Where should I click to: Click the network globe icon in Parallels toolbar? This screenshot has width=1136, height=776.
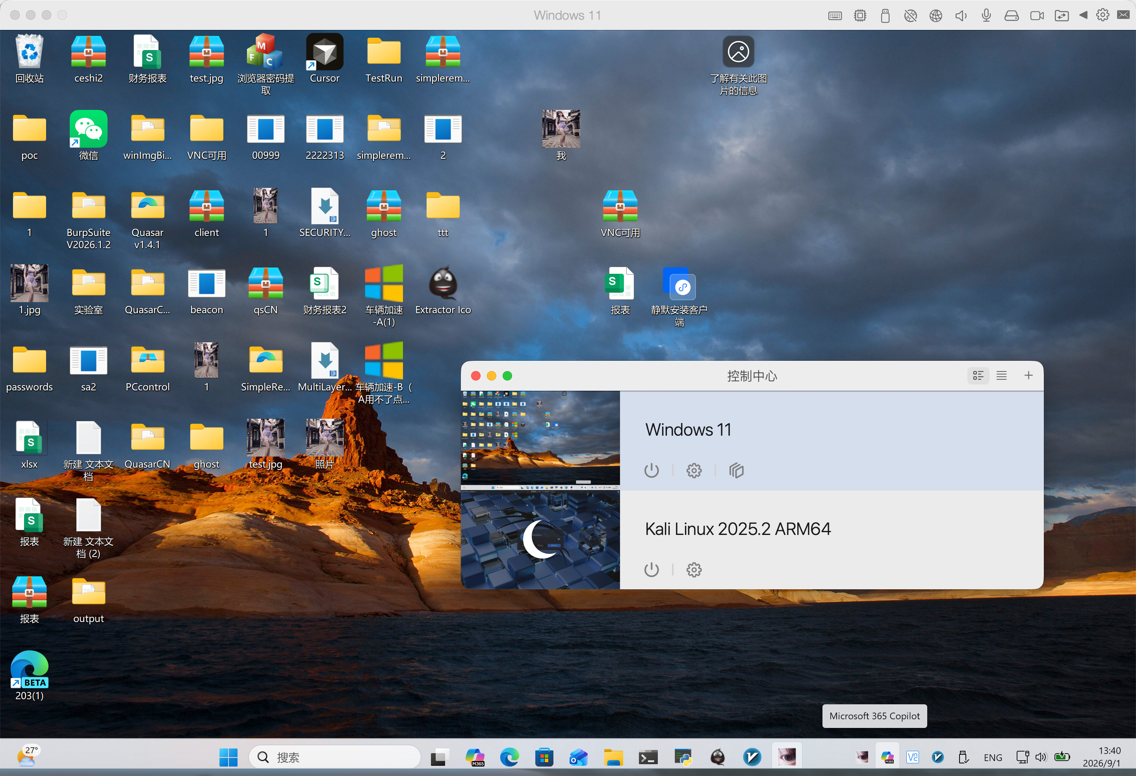click(936, 16)
